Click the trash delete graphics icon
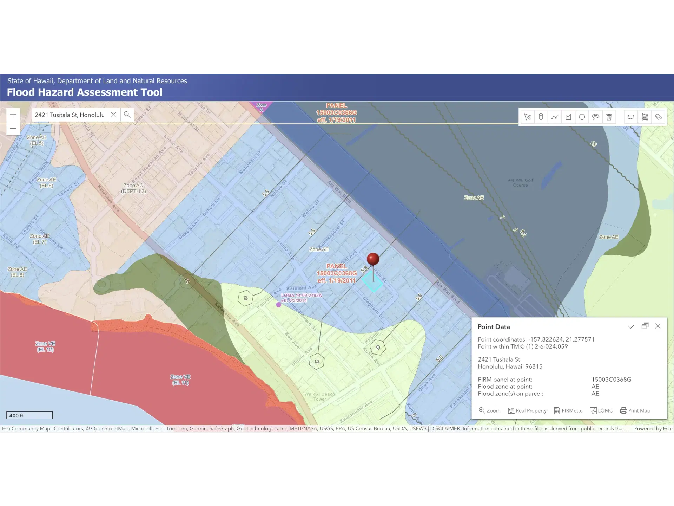 click(x=609, y=117)
